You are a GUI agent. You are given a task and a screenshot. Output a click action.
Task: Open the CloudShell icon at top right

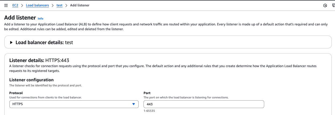click(x=333, y=5)
